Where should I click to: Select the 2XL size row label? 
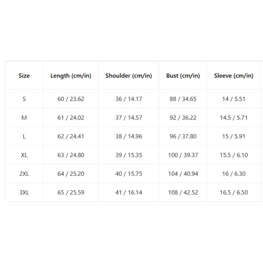24,174
